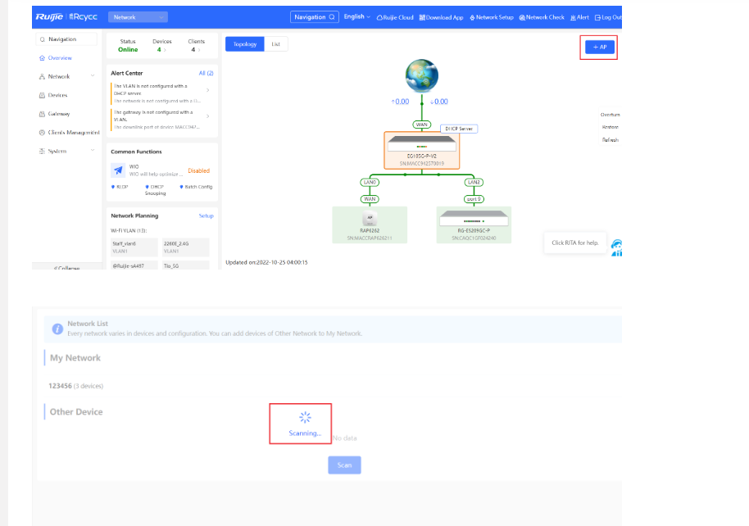Select the RG-ES209GC-P switch node

(474, 225)
